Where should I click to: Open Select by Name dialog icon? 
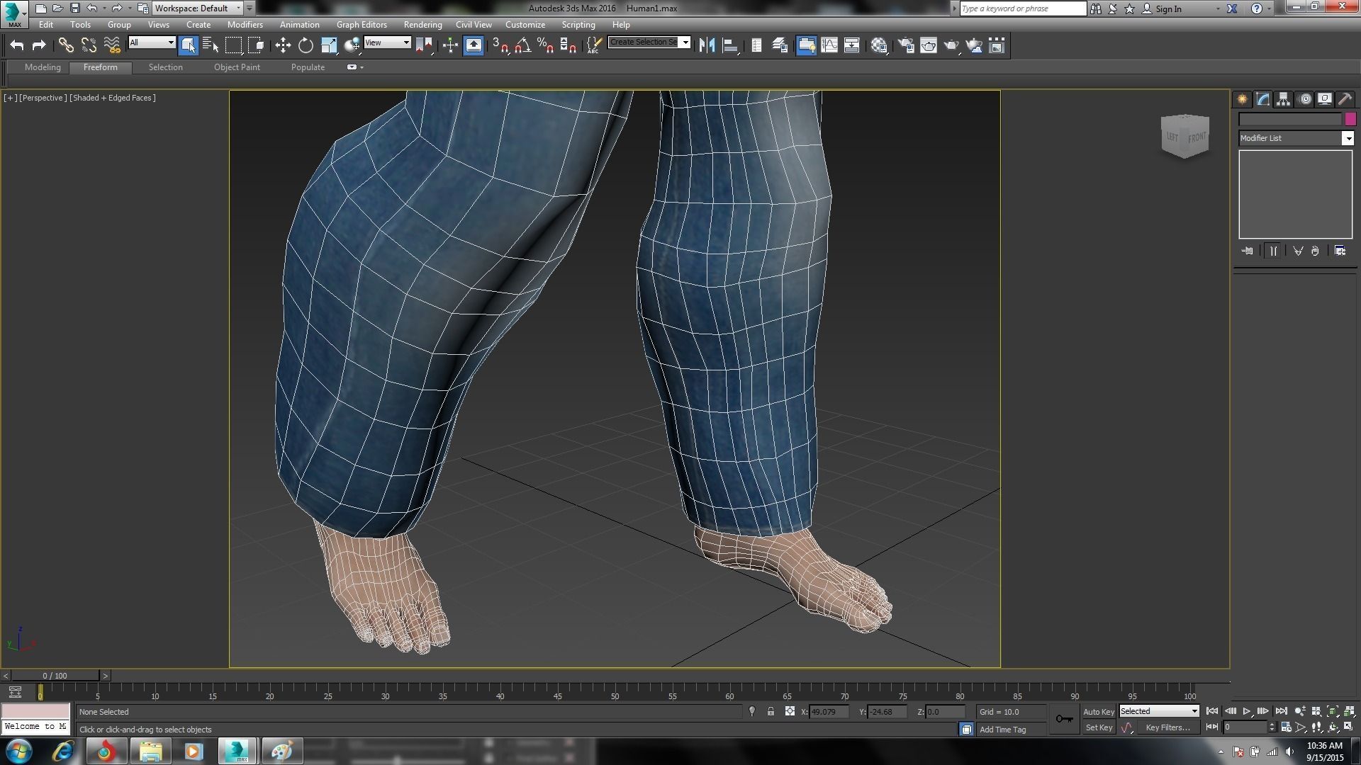(x=211, y=45)
